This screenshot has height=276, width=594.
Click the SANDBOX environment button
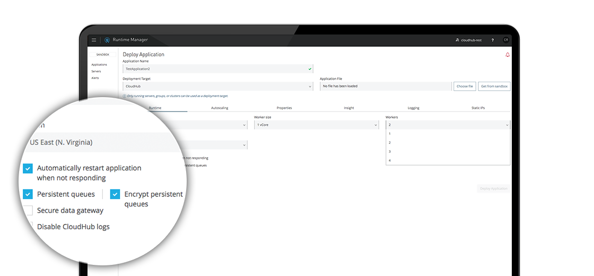click(x=103, y=55)
